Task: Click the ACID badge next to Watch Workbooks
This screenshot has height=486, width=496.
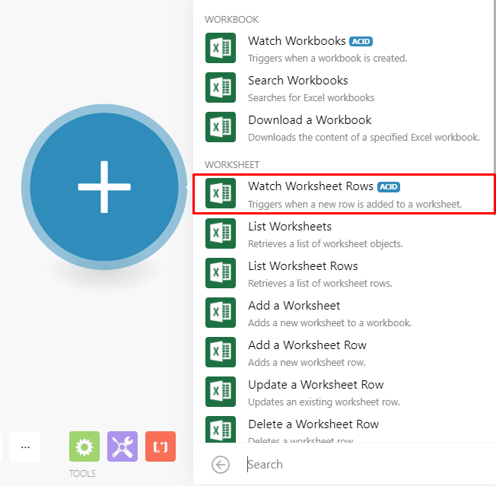Action: [x=361, y=41]
